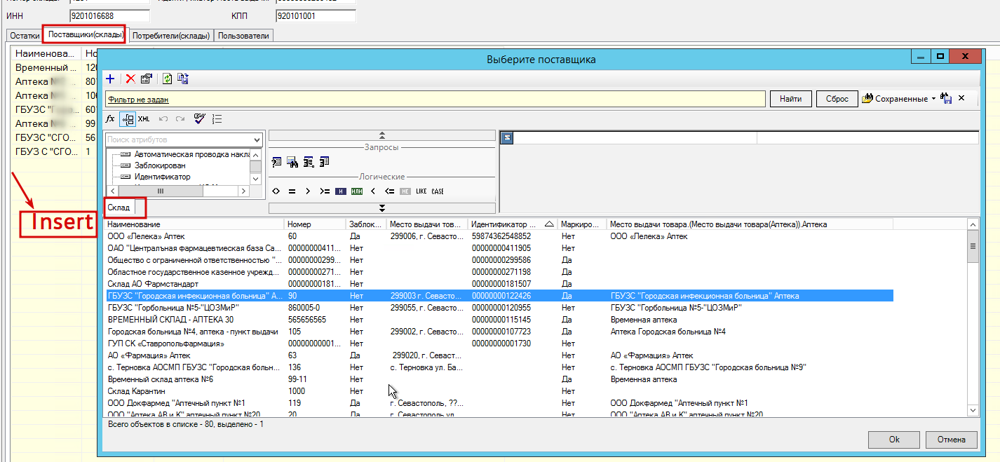Insert the logical ИЛИ (OR) operator
The height and width of the screenshot is (462, 1000).
357,191
